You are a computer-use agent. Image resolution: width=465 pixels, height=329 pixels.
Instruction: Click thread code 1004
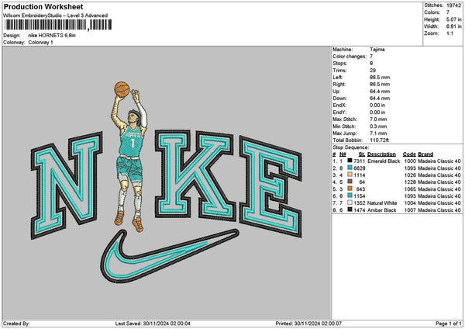coord(410,203)
